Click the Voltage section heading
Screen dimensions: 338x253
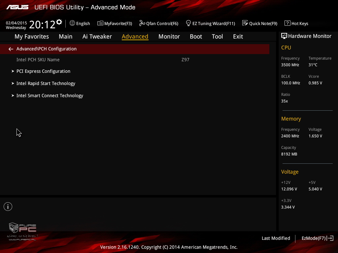tap(290, 172)
